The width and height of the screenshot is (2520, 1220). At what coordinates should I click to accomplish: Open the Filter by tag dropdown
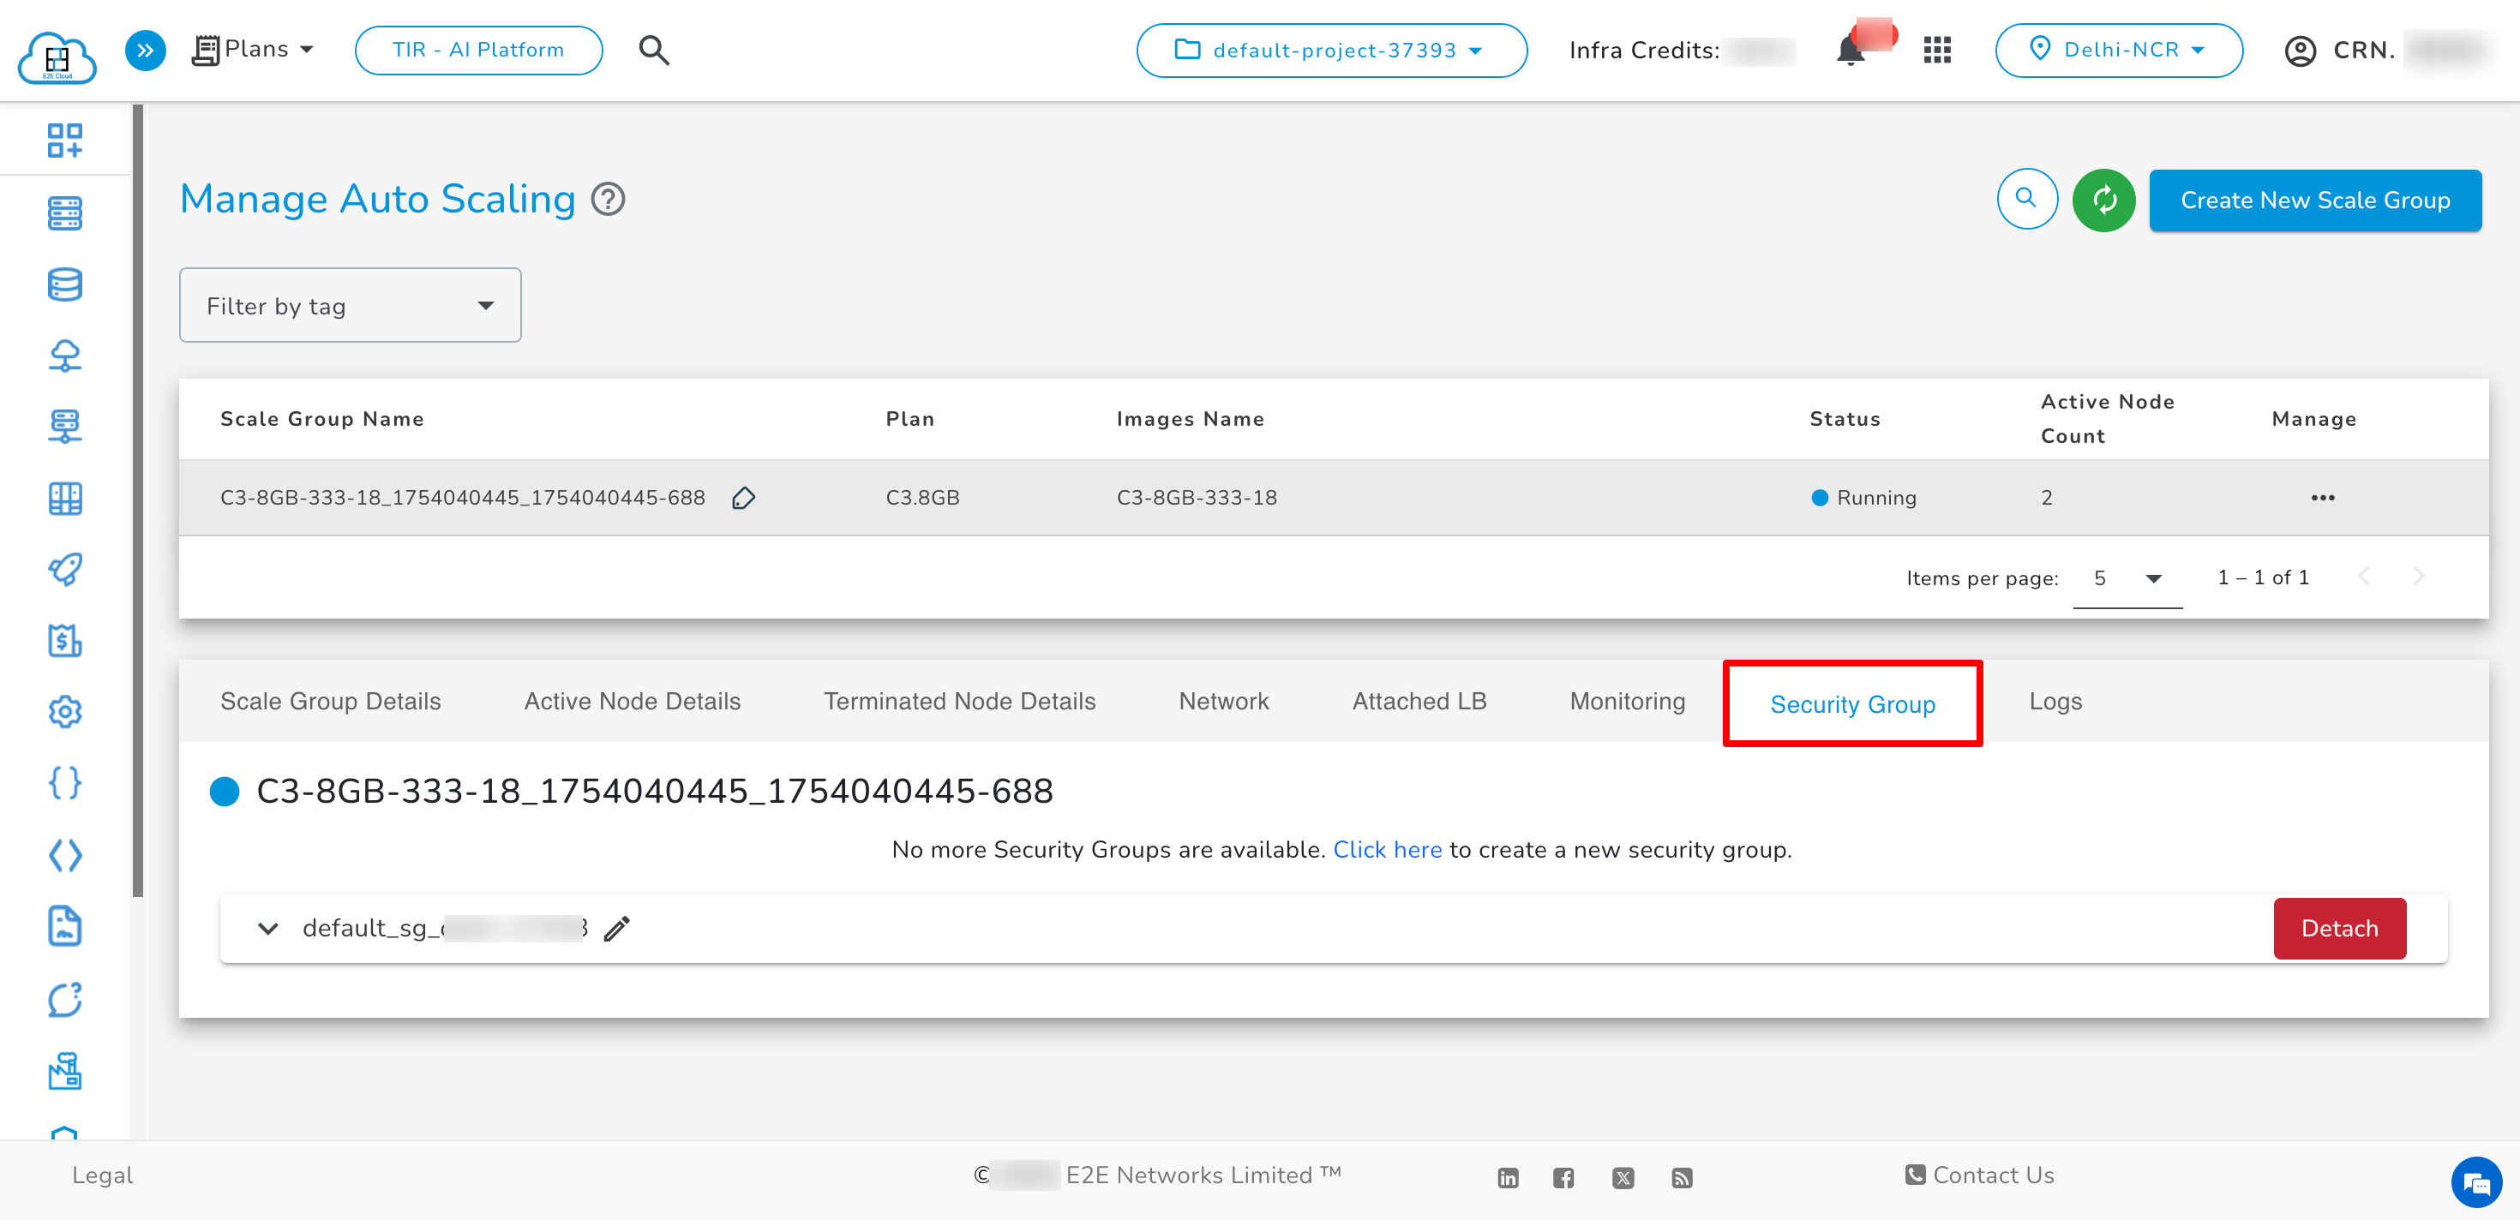pyautogui.click(x=349, y=305)
